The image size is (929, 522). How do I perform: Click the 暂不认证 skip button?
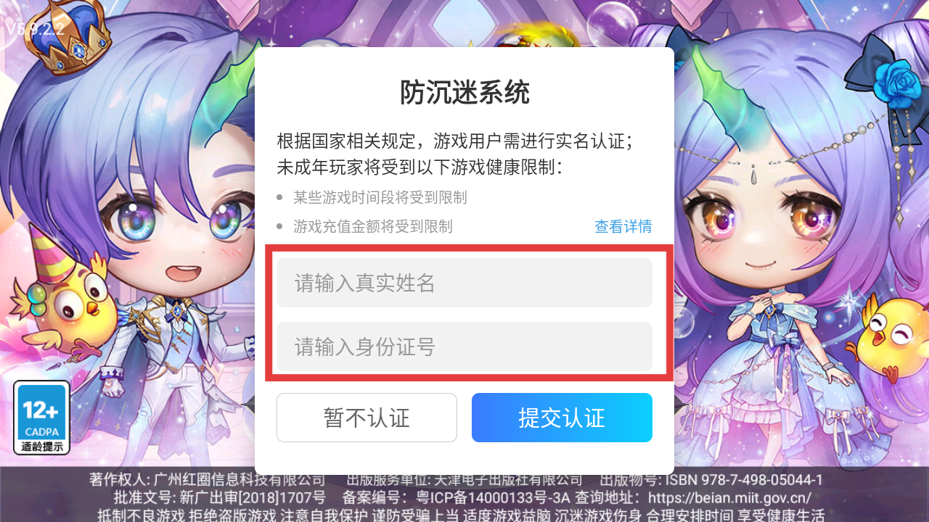pyautogui.click(x=367, y=418)
